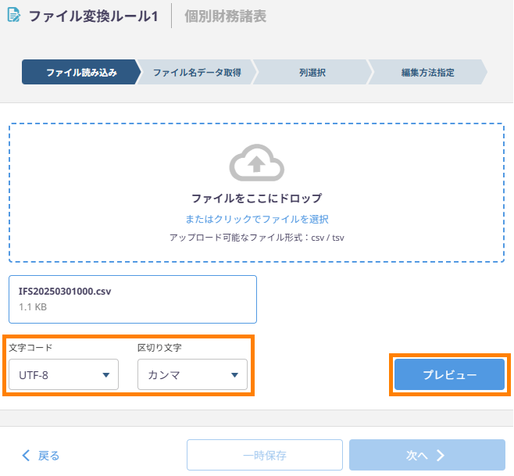Screen dimensions: 514x476
Task: Click the back chevron icon beside 戻る
Action: 26,456
